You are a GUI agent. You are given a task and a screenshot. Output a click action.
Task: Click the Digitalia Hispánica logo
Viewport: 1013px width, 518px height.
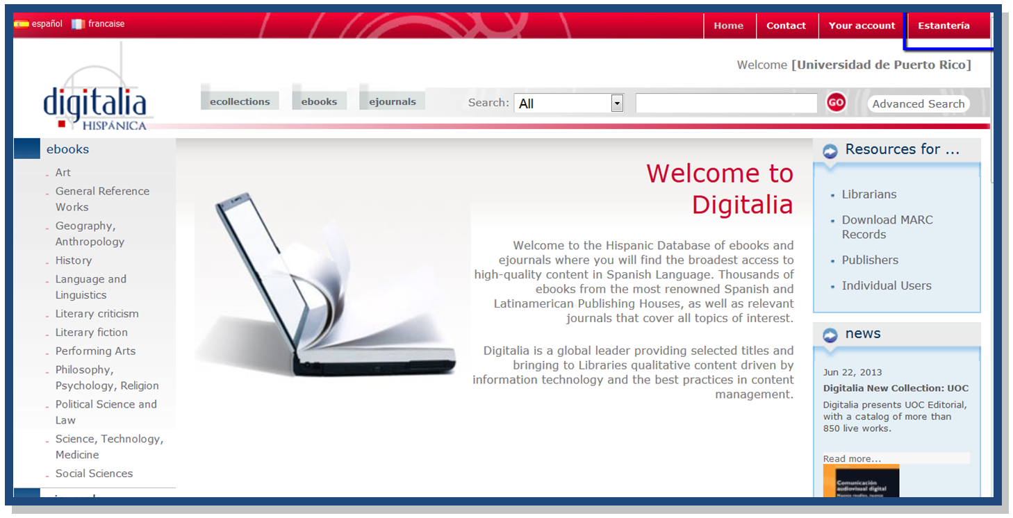click(x=95, y=104)
